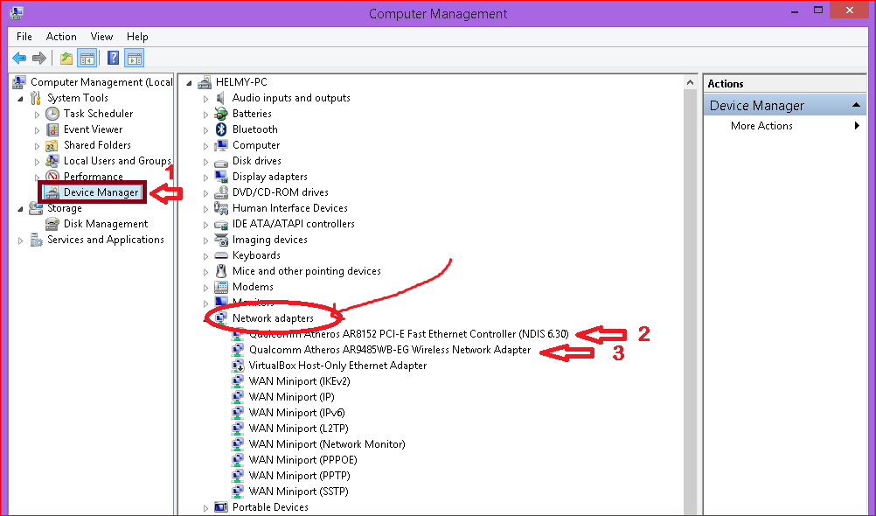Open the View menu
876x516 pixels.
(101, 36)
